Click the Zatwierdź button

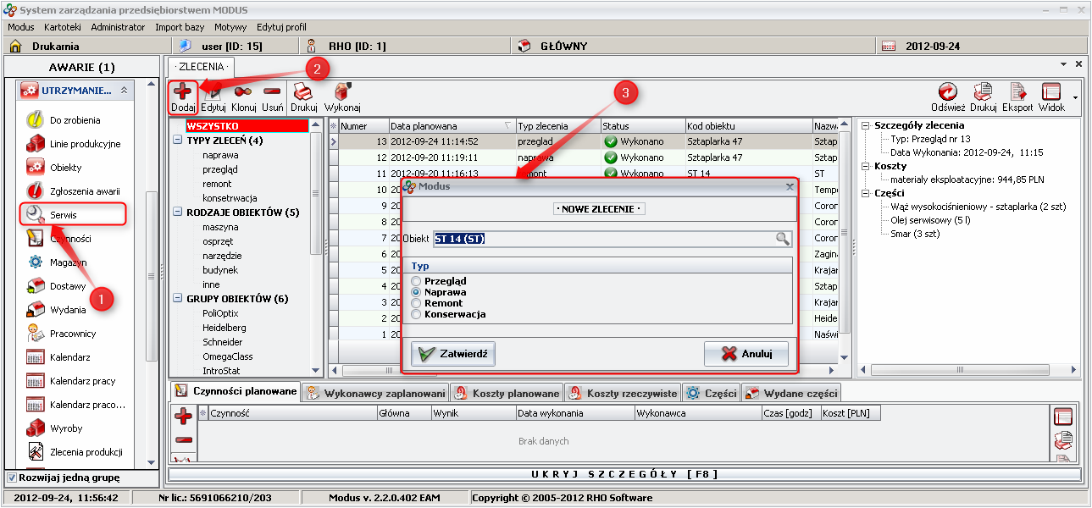[453, 354]
